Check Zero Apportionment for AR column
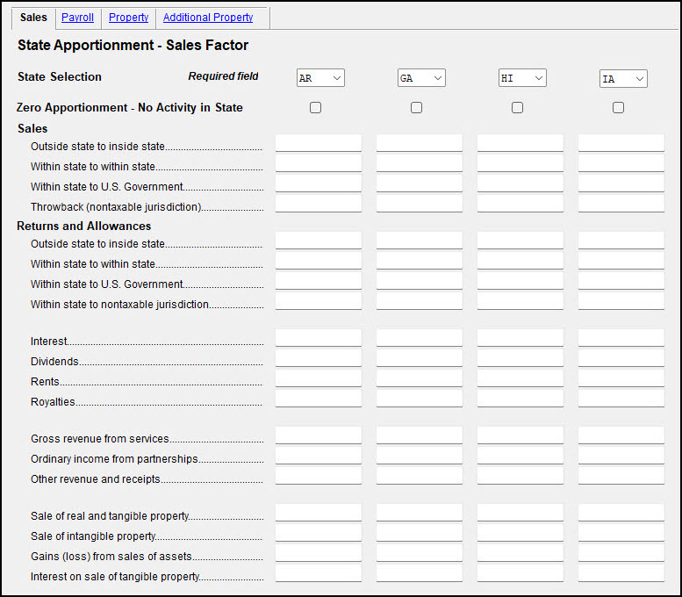This screenshot has height=597, width=682. click(315, 107)
